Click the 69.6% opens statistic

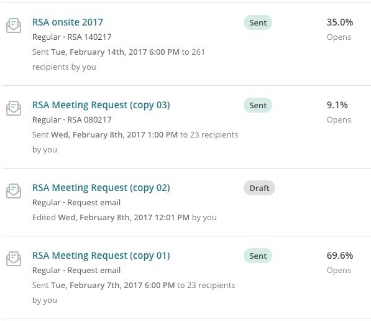[340, 256]
